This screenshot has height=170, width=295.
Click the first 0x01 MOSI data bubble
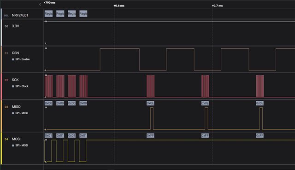[x=48, y=135]
